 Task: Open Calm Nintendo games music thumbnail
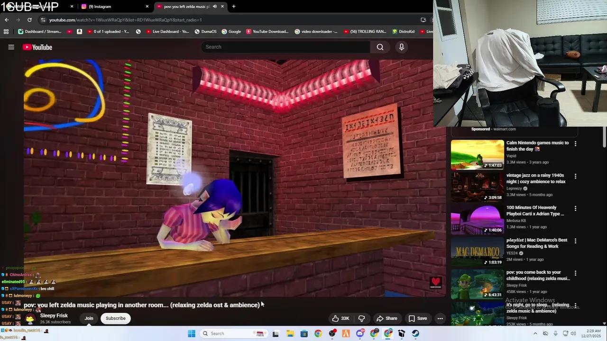(478, 154)
